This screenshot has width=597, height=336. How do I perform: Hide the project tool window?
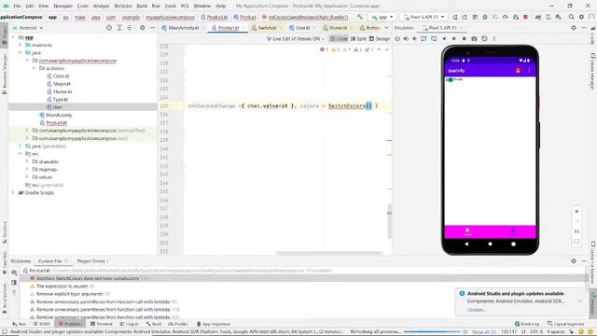pyautogui.click(x=152, y=28)
